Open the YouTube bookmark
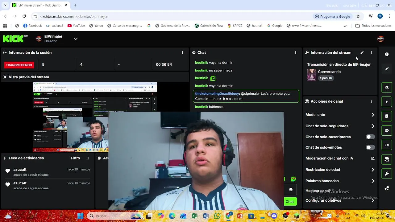This screenshot has height=222, width=395. 76,26
